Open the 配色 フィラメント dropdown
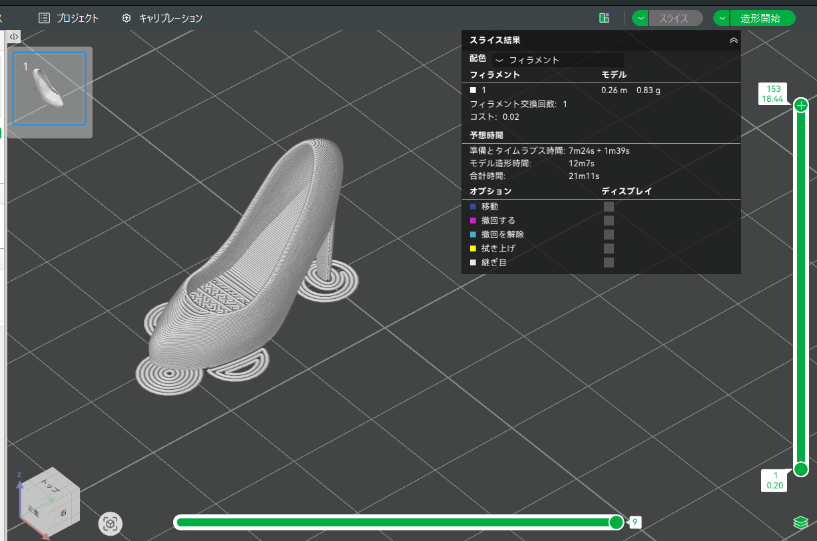Image resolution: width=817 pixels, height=541 pixels. (x=557, y=60)
